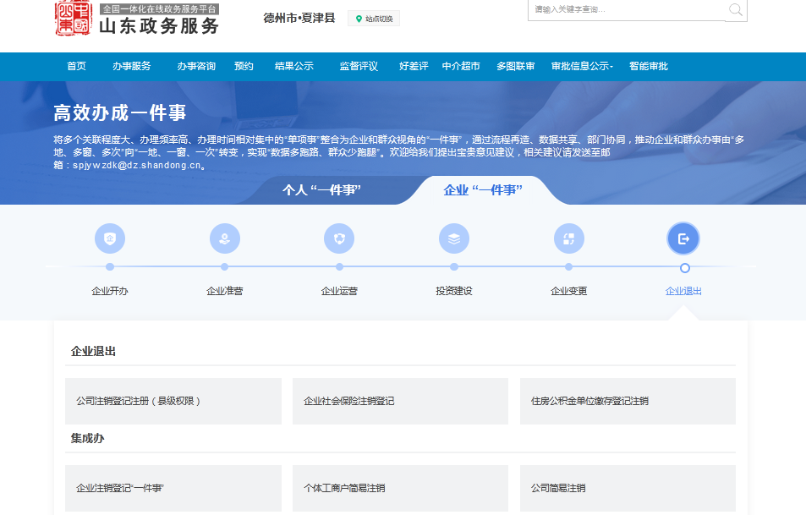Select the 企业开办 shield icon
806x515 pixels.
pyautogui.click(x=110, y=238)
